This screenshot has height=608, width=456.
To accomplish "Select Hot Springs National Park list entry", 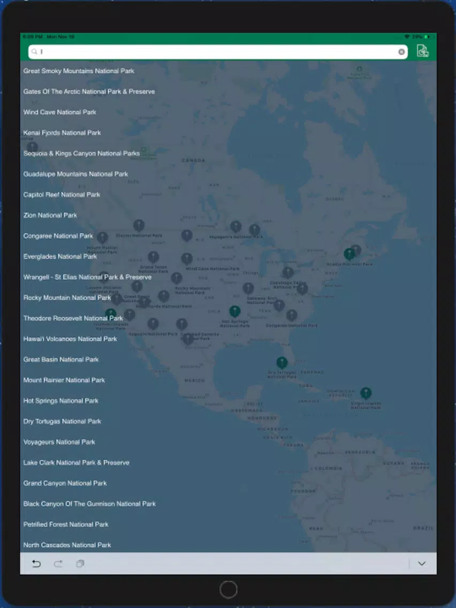I will [61, 400].
